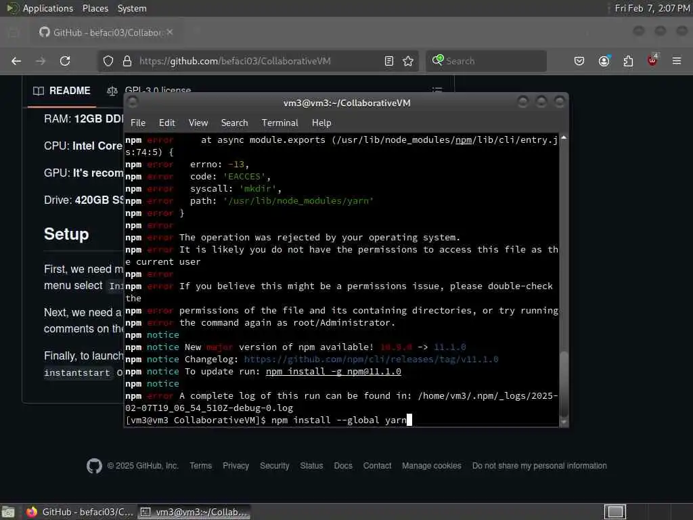Image resolution: width=693 pixels, height=520 pixels.
Task: Open terminal Search menu
Action: coord(235,123)
